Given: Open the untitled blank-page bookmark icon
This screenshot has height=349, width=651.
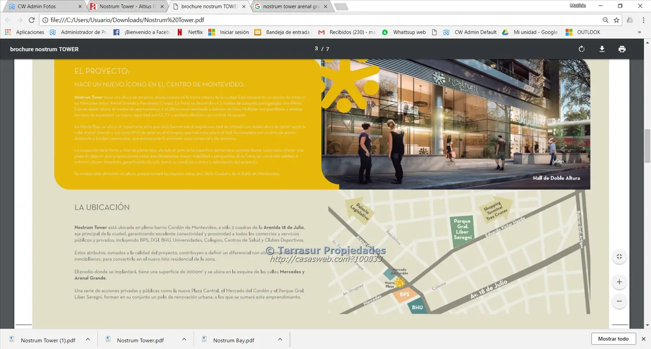Looking at the screenshot, I should click(434, 32).
